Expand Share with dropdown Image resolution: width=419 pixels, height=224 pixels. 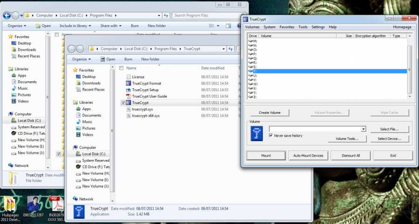click(111, 26)
